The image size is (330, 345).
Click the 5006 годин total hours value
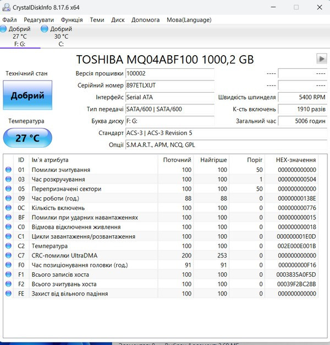tap(302, 121)
